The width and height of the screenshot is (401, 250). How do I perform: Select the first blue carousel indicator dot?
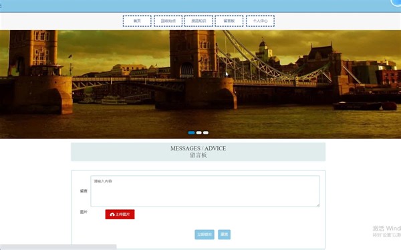click(x=191, y=132)
